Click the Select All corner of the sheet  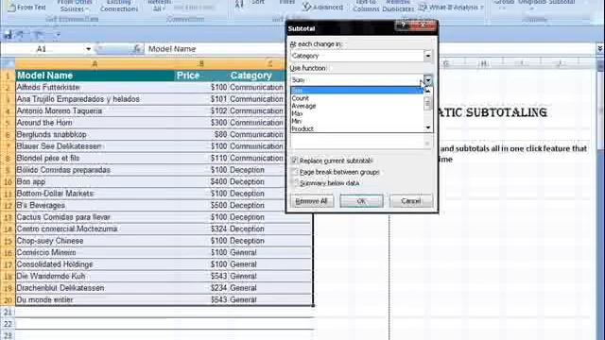(x=8, y=63)
